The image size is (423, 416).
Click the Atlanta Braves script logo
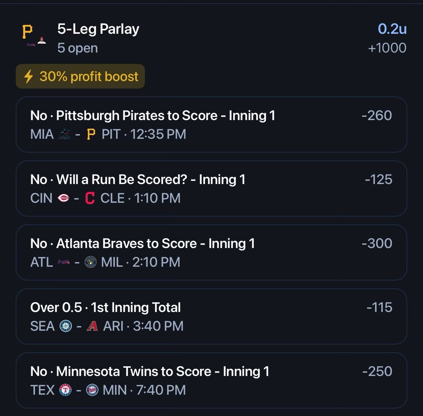[64, 262]
